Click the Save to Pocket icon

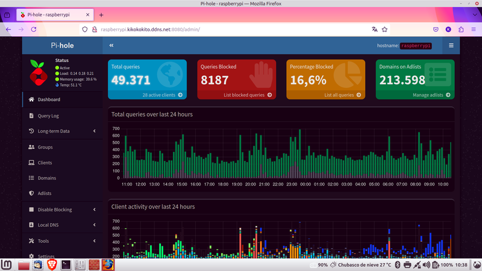point(436,30)
